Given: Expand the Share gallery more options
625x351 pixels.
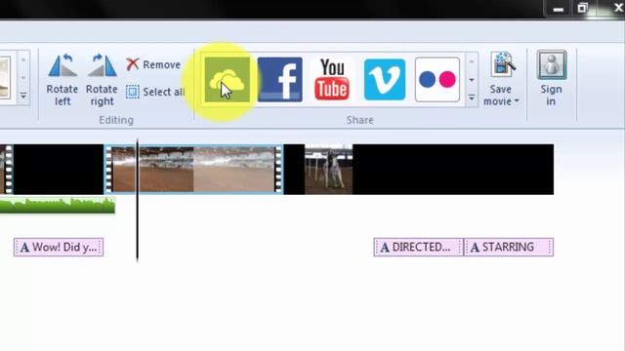Looking at the screenshot, I should click(472, 97).
